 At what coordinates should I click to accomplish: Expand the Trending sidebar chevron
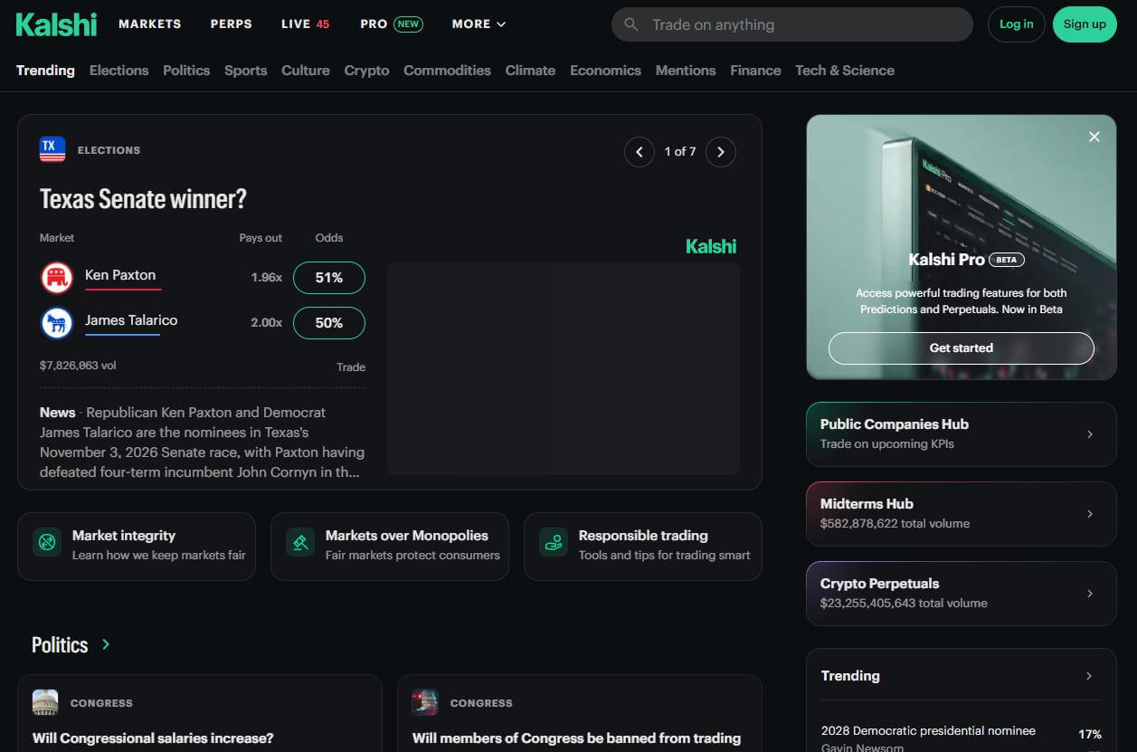tap(1089, 676)
